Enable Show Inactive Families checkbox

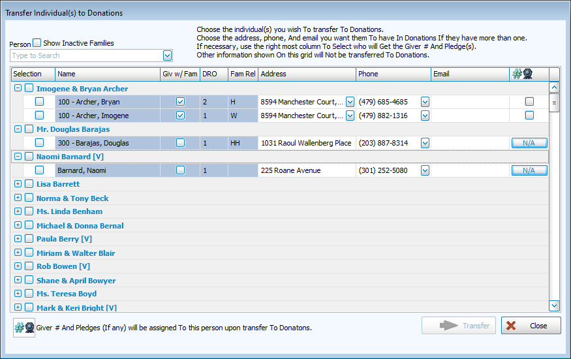click(x=37, y=43)
